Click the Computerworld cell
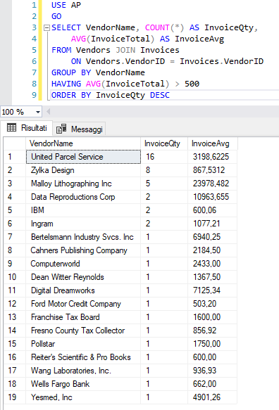The height and width of the screenshot is (410, 279). (x=83, y=264)
